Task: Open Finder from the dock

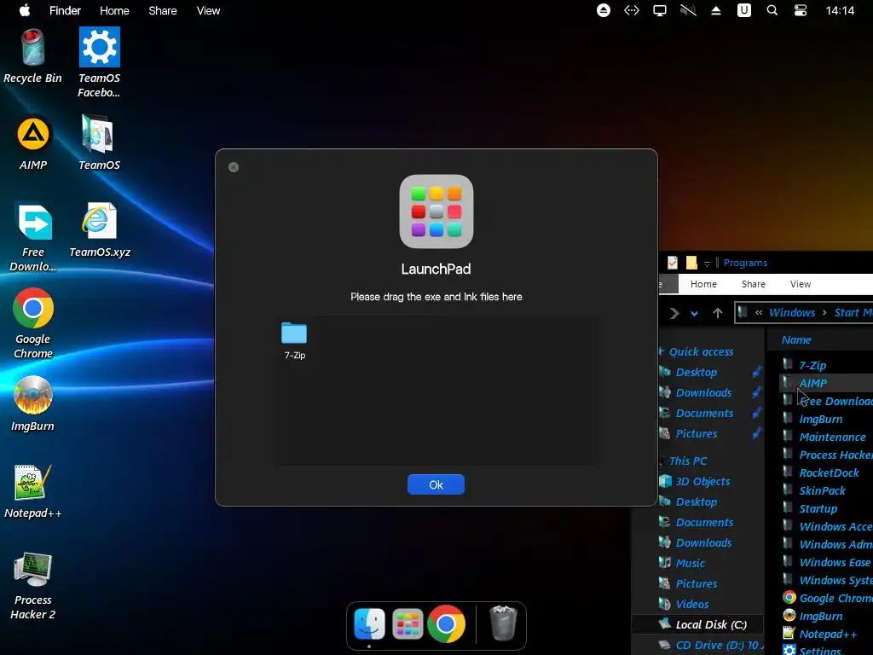Action: pyautogui.click(x=369, y=623)
